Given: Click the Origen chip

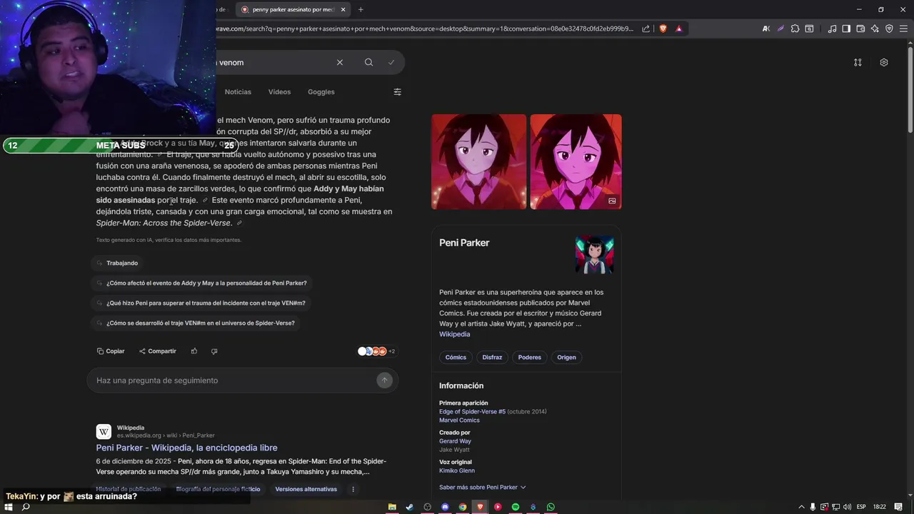Looking at the screenshot, I should pyautogui.click(x=566, y=357).
